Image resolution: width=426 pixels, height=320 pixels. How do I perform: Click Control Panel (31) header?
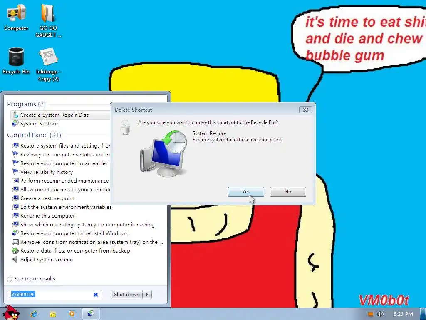34,135
